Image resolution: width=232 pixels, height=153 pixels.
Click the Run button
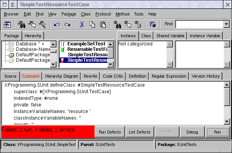point(217,132)
